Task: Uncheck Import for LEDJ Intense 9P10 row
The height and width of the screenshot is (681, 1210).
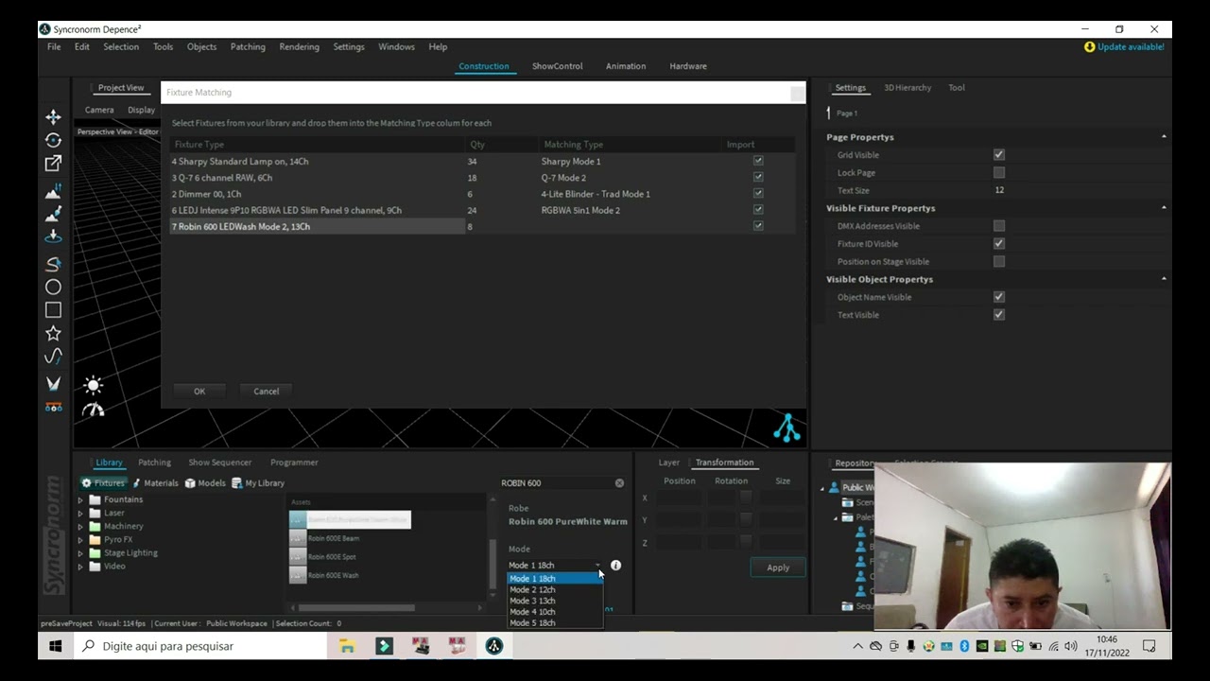Action: click(758, 209)
